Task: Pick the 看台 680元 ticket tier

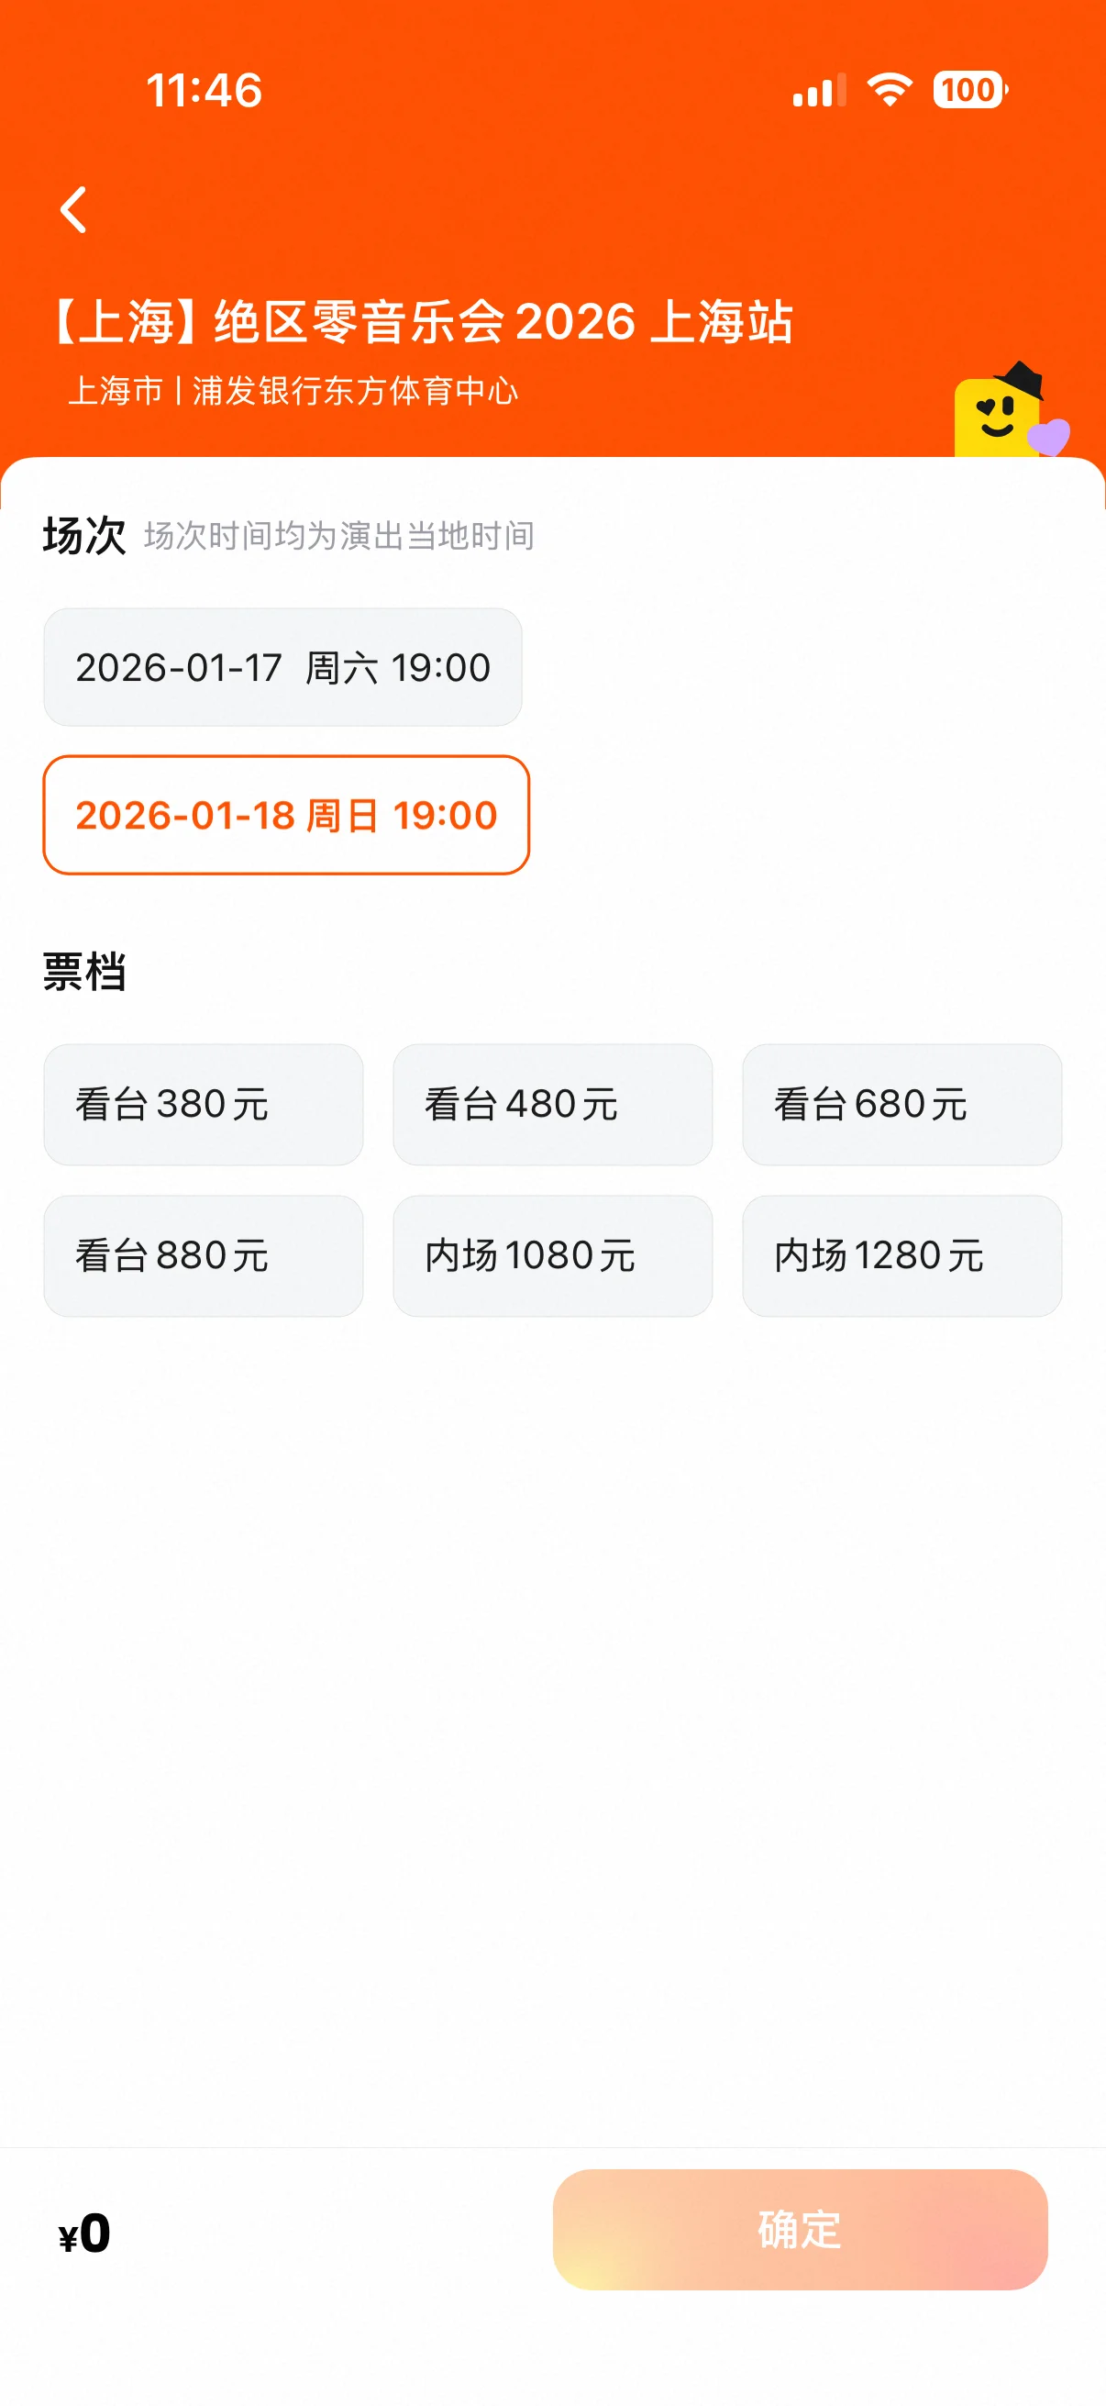Action: [x=901, y=1104]
